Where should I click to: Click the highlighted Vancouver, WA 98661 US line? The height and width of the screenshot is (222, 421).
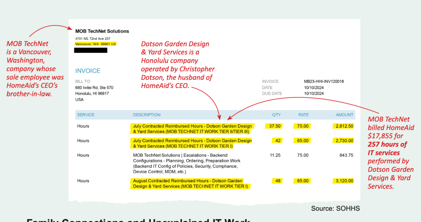[x=95, y=44]
